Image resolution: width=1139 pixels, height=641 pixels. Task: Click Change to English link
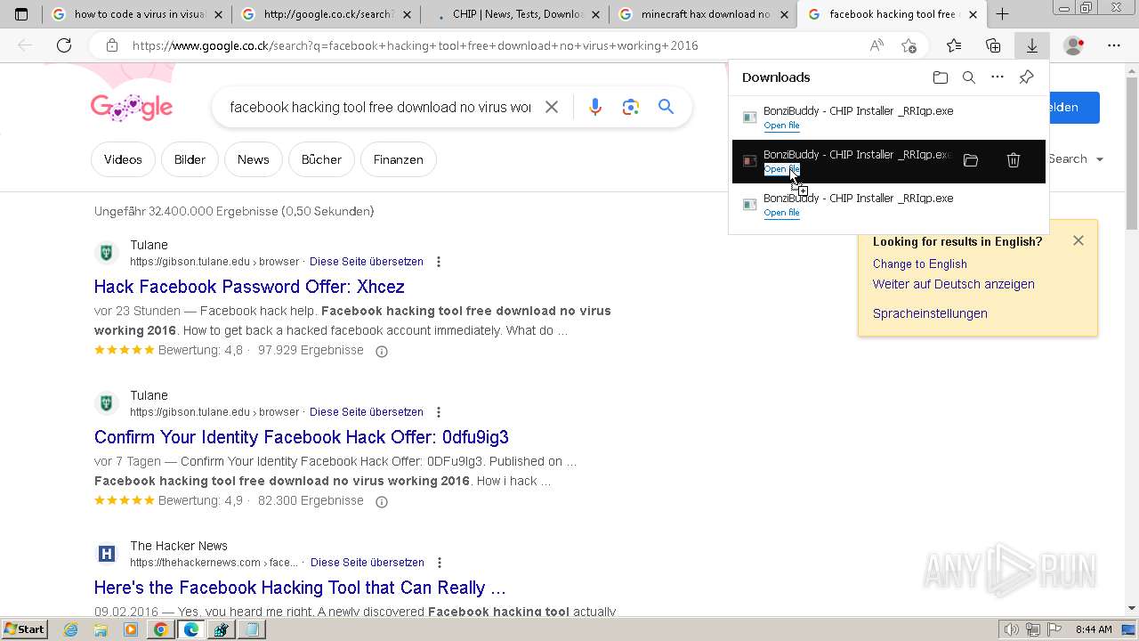[x=919, y=264]
